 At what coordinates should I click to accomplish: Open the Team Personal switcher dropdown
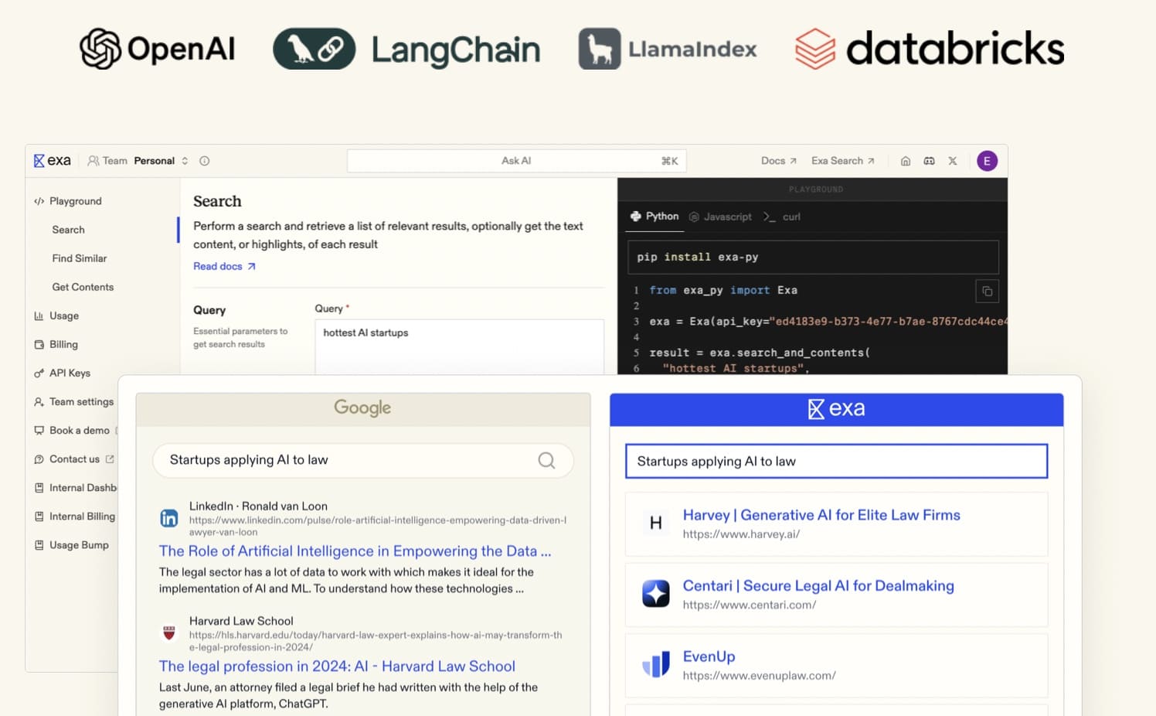click(138, 161)
